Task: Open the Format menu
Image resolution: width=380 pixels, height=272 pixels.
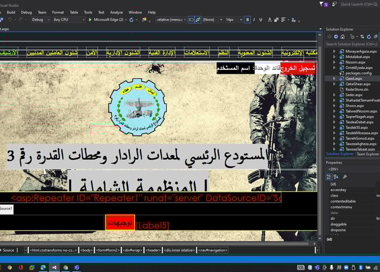Action: 58,12
